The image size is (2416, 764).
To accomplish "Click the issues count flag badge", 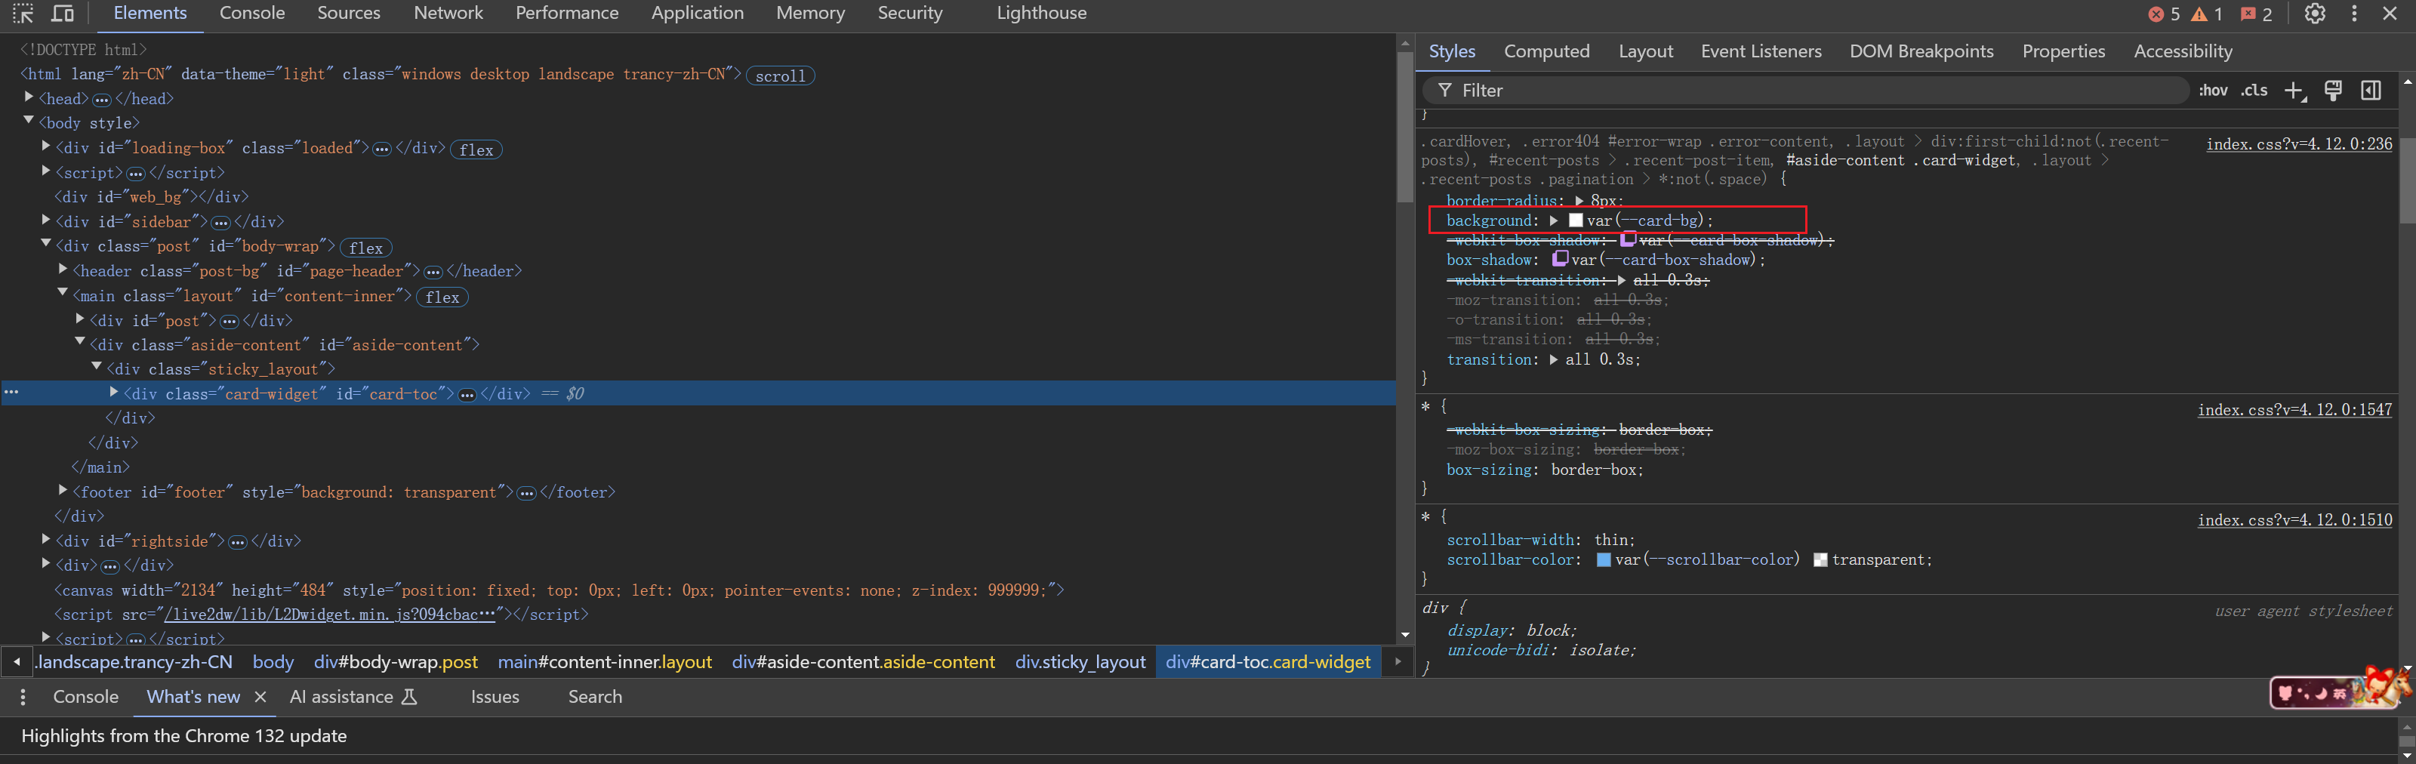I will tap(2257, 14).
